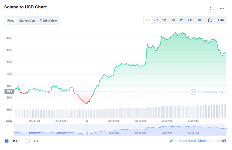Screen dimensions: 232x150
Task: Open the chart in fullscreen mode
Action: 212,8
